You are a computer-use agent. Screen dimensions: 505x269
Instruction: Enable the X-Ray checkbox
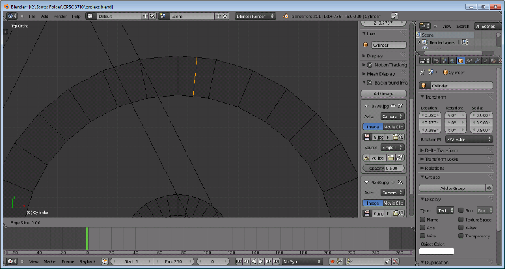pos(461,228)
